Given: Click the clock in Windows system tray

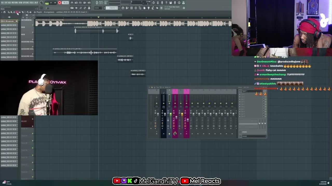Looking at the screenshot, I should pos(323,182).
